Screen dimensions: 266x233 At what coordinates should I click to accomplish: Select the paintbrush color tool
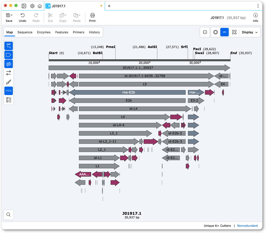click(x=9, y=82)
